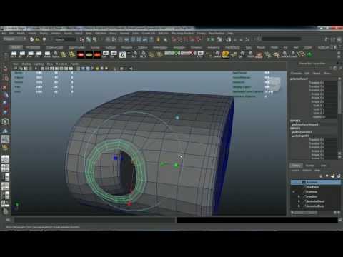Toggle the Attribute Editor sidebar button
This screenshot has height=257, width=343.
coord(327,40)
